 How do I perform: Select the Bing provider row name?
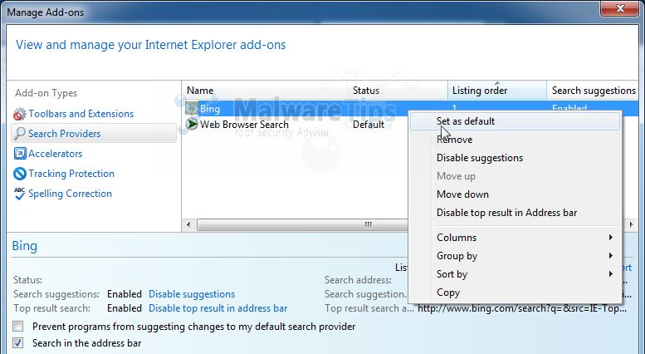[x=210, y=109]
